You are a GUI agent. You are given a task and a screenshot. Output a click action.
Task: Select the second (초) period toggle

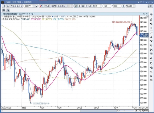click(90, 6)
